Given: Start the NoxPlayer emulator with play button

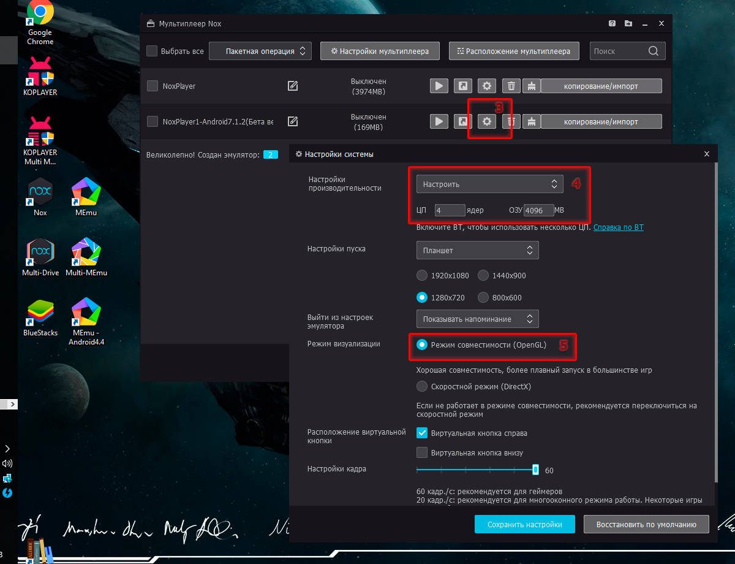Looking at the screenshot, I should pyautogui.click(x=439, y=86).
